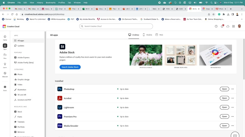This screenshot has width=245, height=137.
Task: Bookmark this page with the star icon
Action: pos(213,14)
